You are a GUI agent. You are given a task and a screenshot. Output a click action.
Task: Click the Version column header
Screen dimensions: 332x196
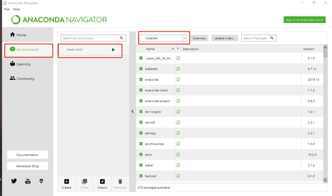(308, 49)
